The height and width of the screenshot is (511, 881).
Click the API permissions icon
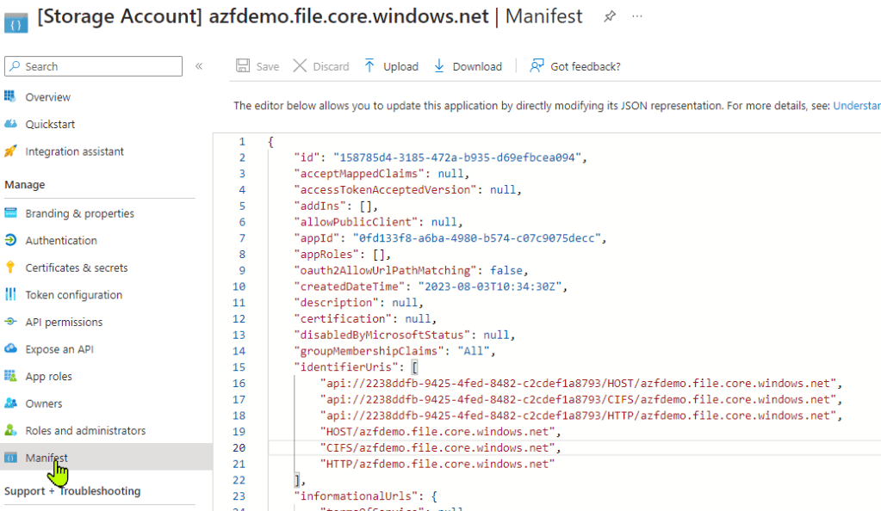[11, 322]
